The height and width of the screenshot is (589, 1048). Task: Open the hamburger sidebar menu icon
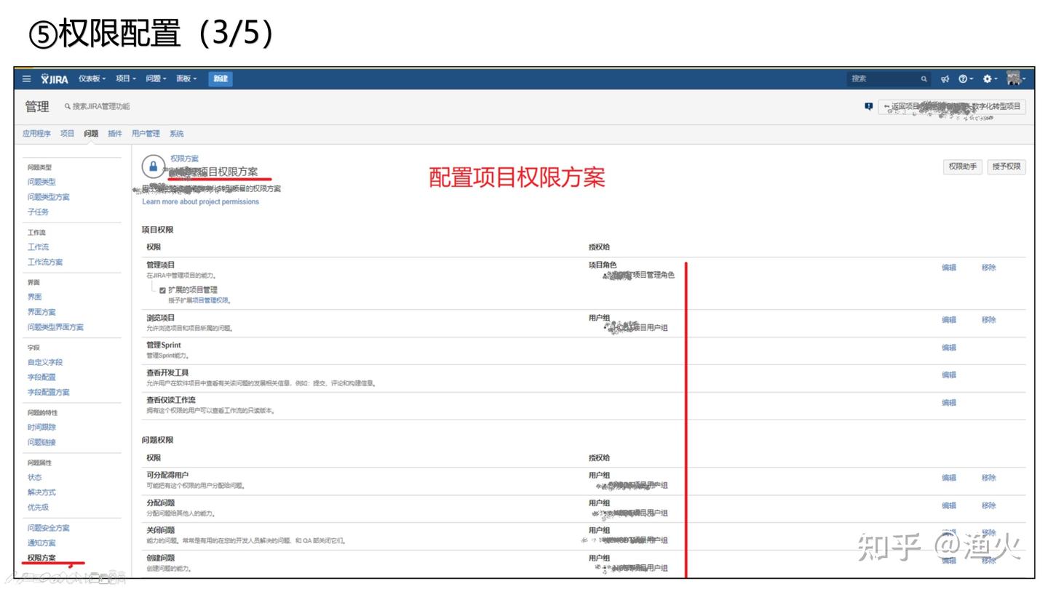click(x=27, y=79)
